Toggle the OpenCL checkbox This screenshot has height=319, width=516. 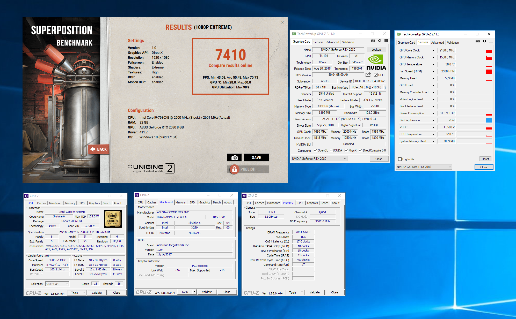(x=315, y=150)
